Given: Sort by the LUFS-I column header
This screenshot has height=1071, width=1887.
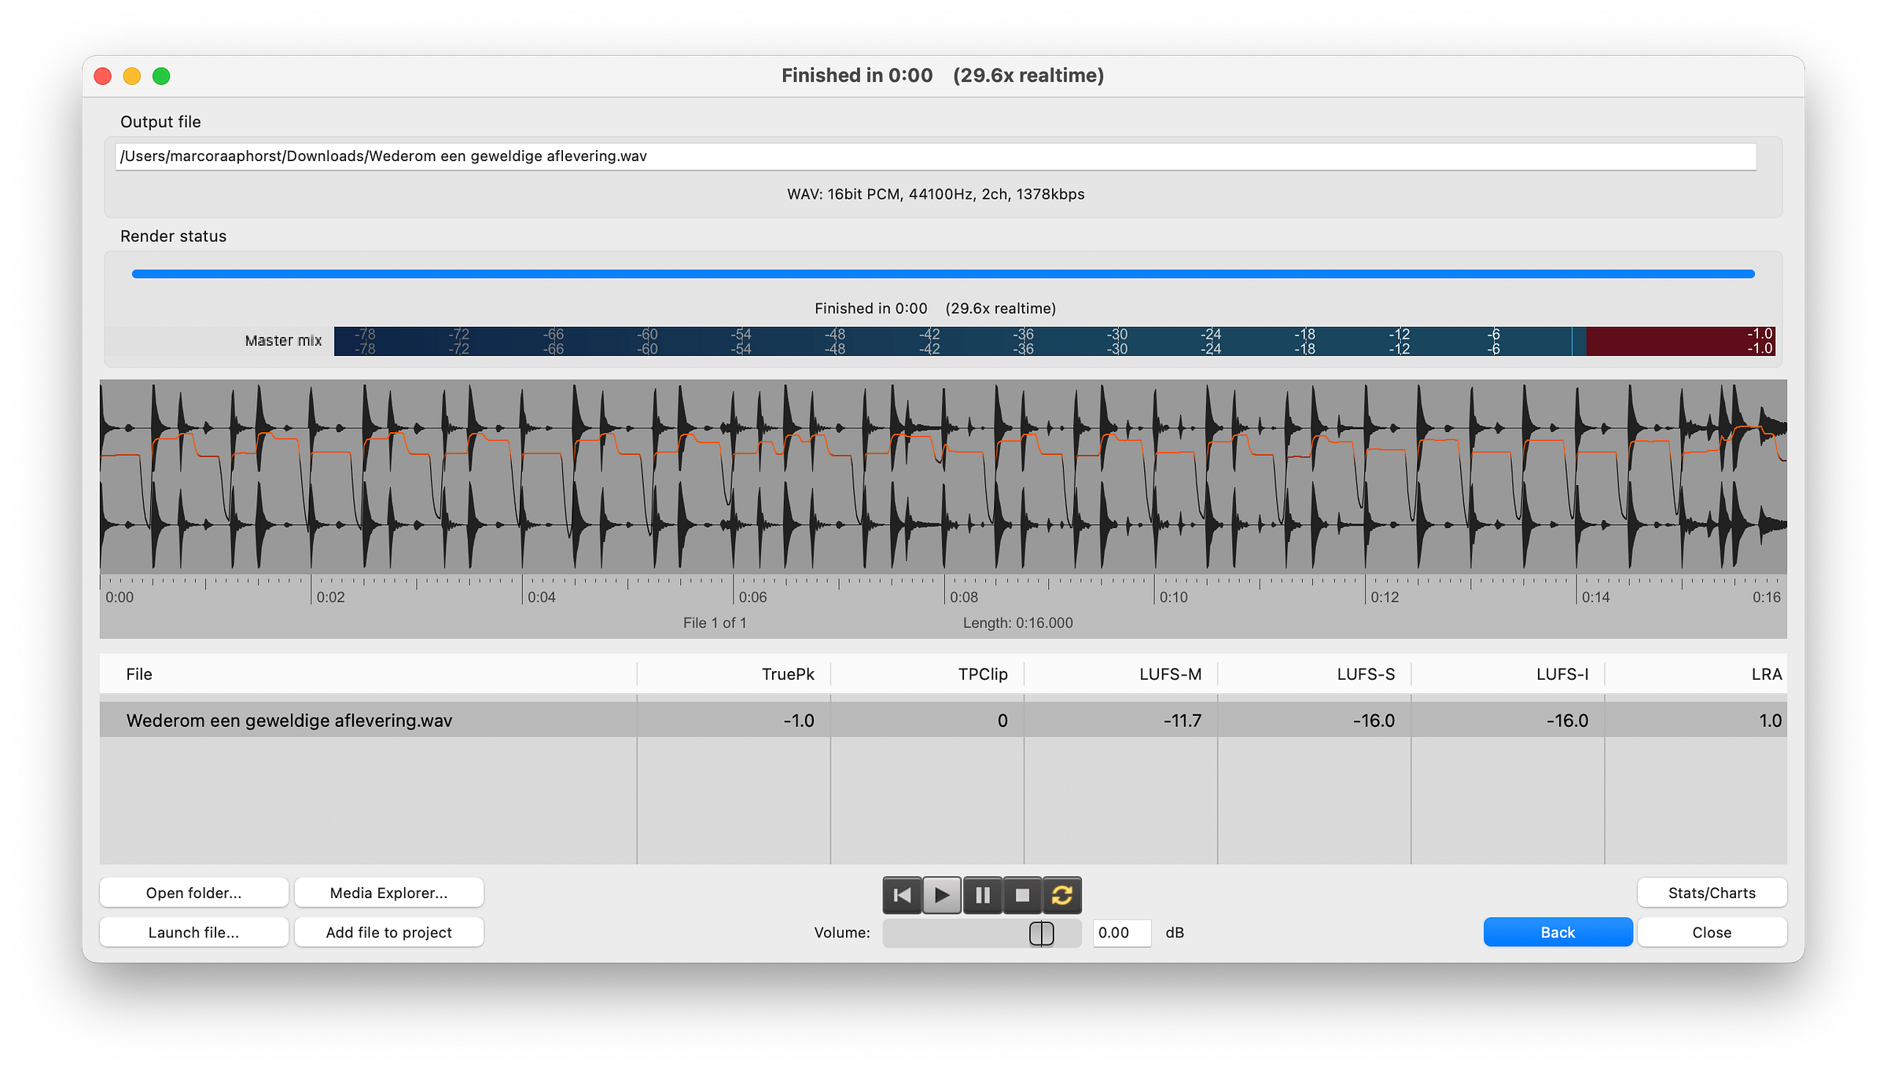Looking at the screenshot, I should tap(1561, 674).
